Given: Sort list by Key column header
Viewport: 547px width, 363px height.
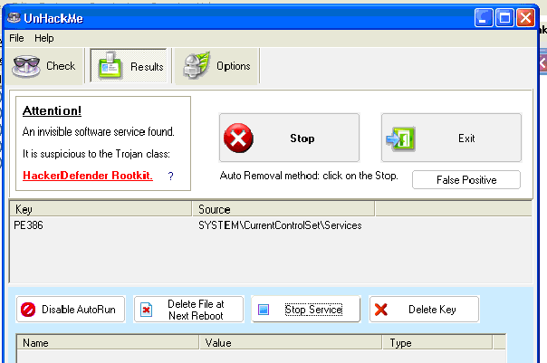Looking at the screenshot, I should coord(100,209).
